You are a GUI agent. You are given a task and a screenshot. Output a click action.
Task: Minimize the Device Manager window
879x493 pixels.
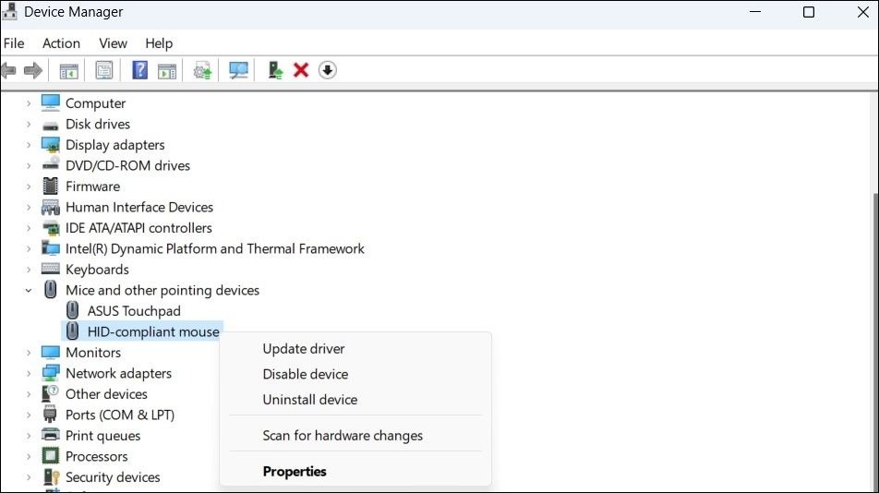[755, 12]
